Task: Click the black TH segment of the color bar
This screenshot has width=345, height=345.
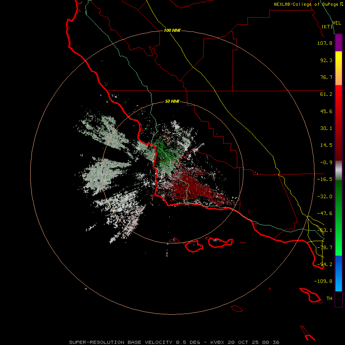Action: point(338,299)
